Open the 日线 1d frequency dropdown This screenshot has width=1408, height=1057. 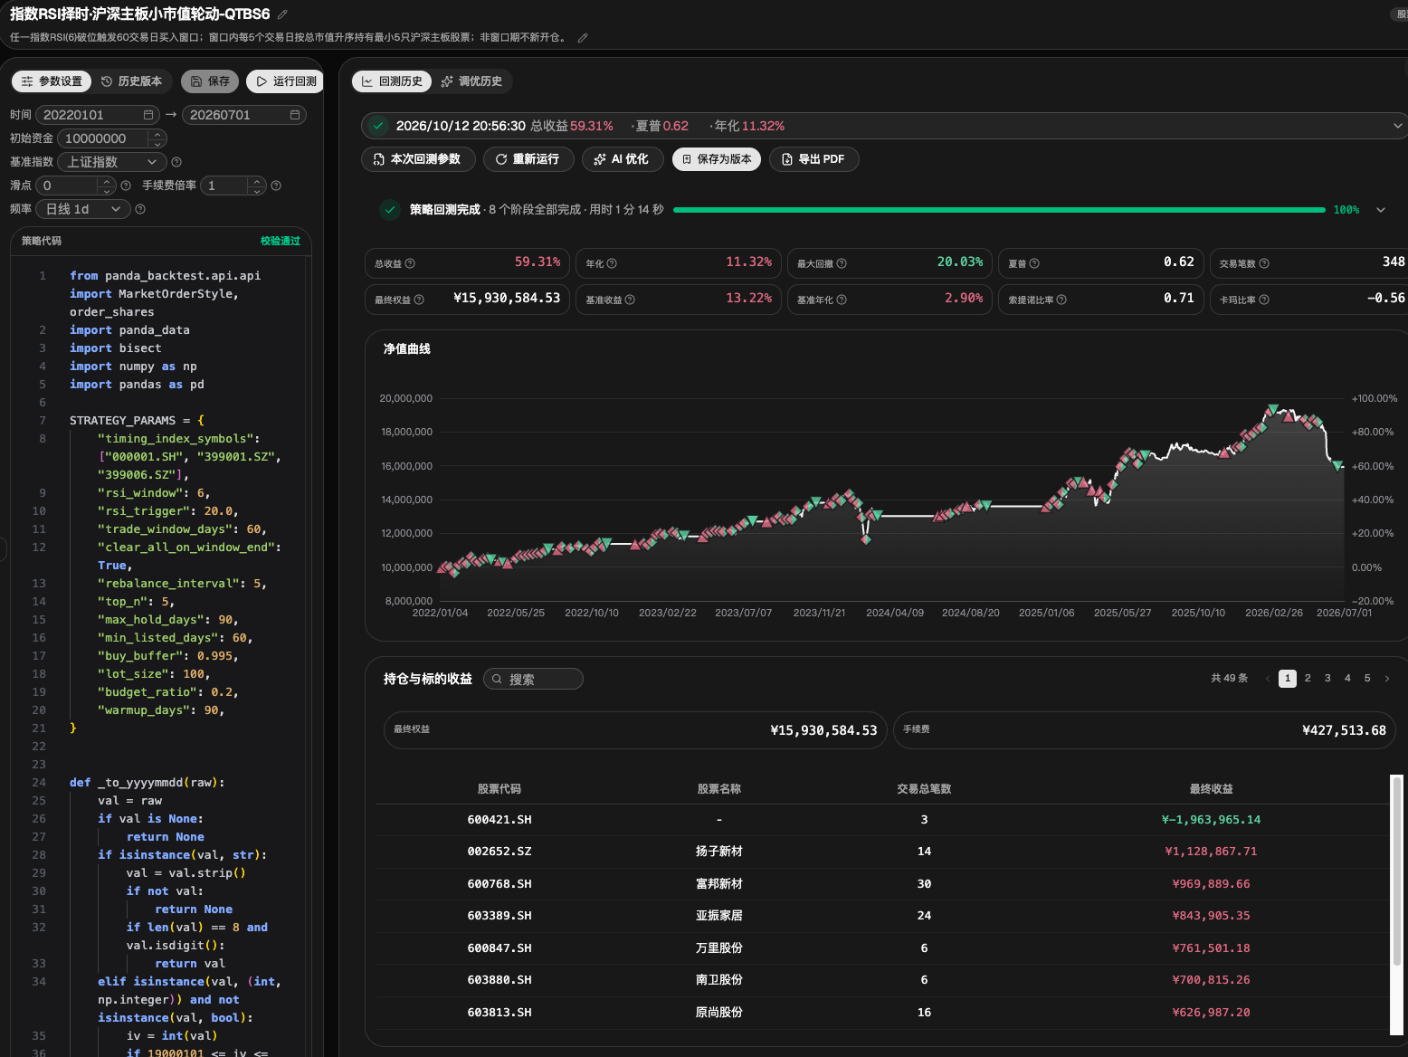[x=83, y=209]
